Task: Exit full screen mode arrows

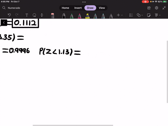Action: tap(164, 8)
